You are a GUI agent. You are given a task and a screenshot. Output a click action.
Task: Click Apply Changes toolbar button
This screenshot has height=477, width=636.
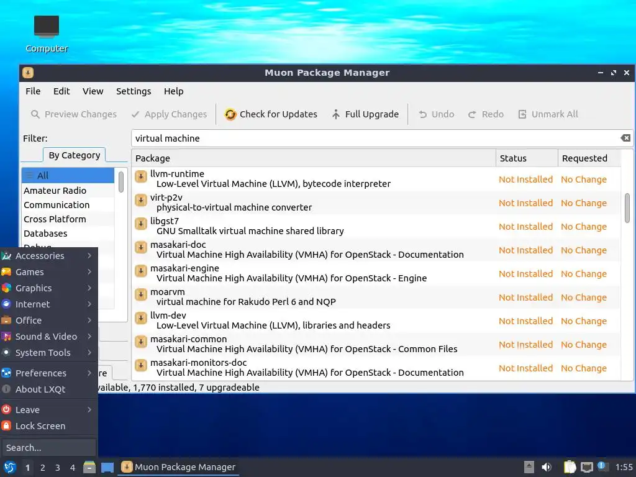[x=169, y=114]
